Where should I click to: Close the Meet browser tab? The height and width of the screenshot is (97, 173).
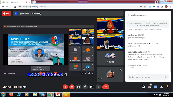pyautogui.click(x=29, y=2)
